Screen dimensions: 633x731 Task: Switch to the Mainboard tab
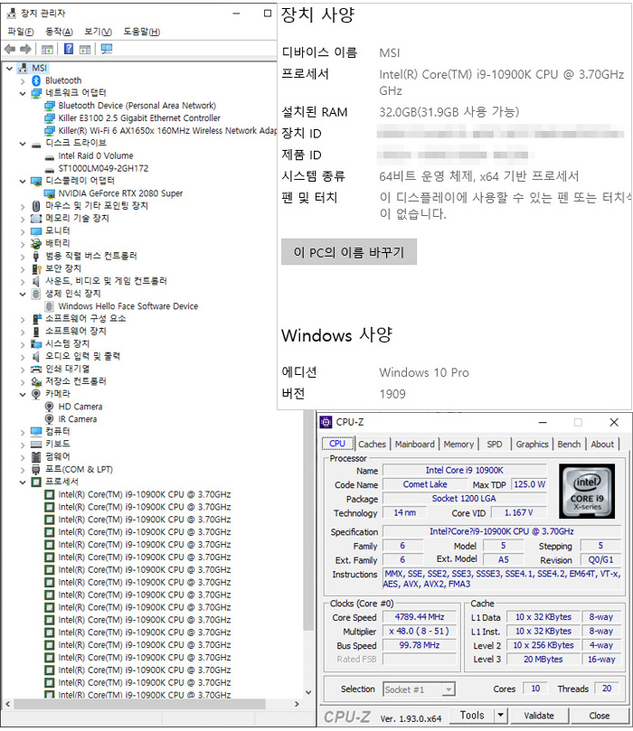click(415, 445)
